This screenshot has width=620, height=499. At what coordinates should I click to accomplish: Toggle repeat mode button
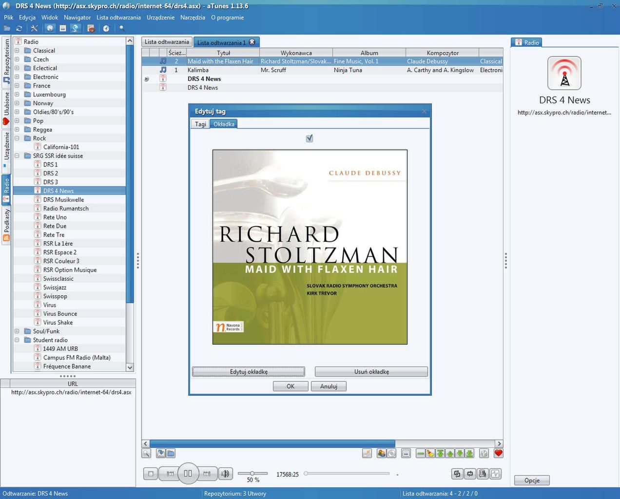(x=470, y=474)
